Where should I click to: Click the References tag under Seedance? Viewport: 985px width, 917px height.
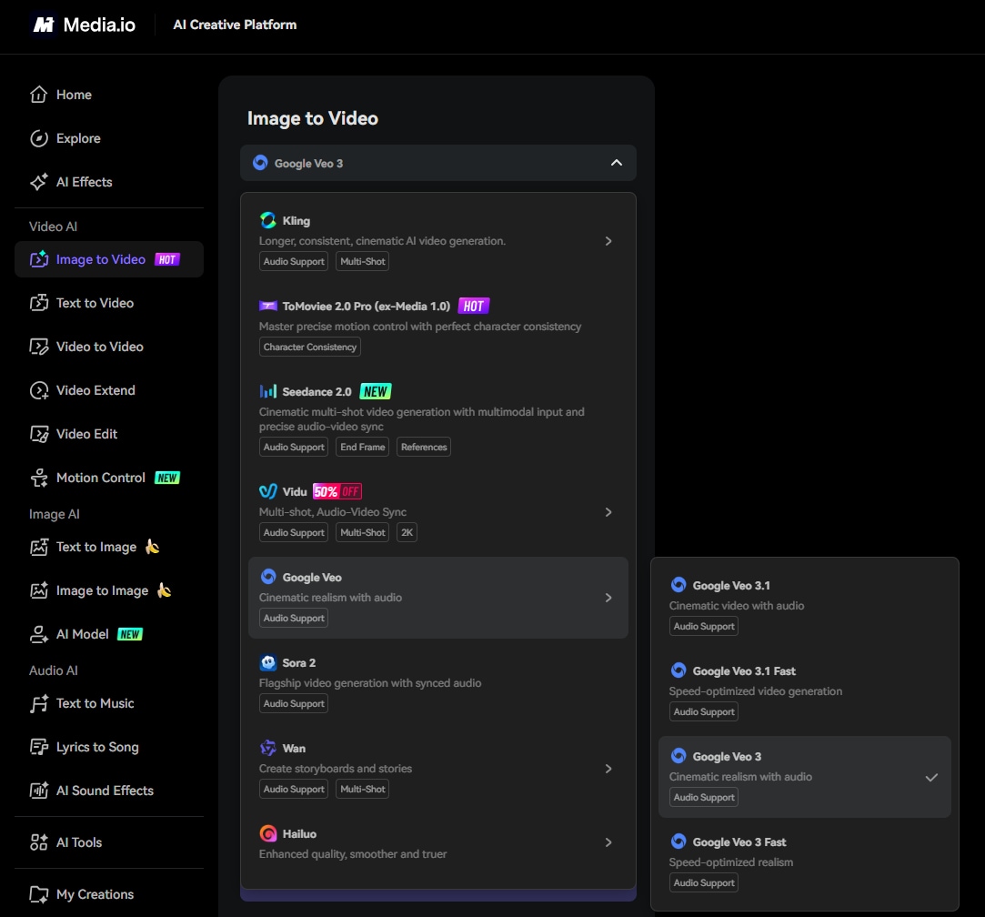424,447
